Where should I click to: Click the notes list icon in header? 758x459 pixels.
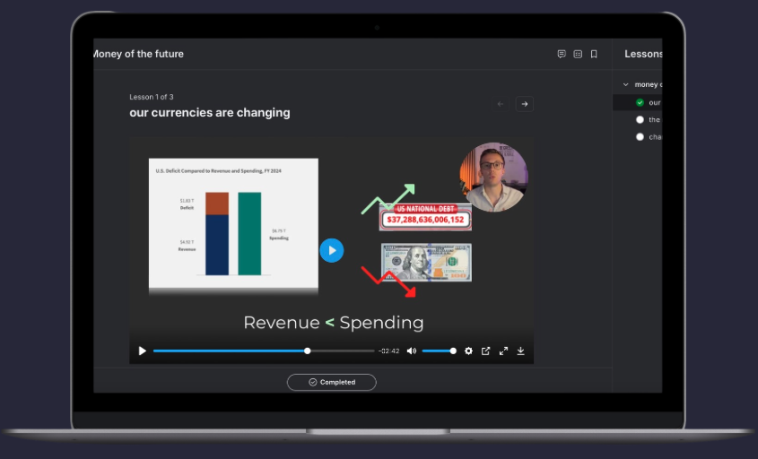click(578, 54)
